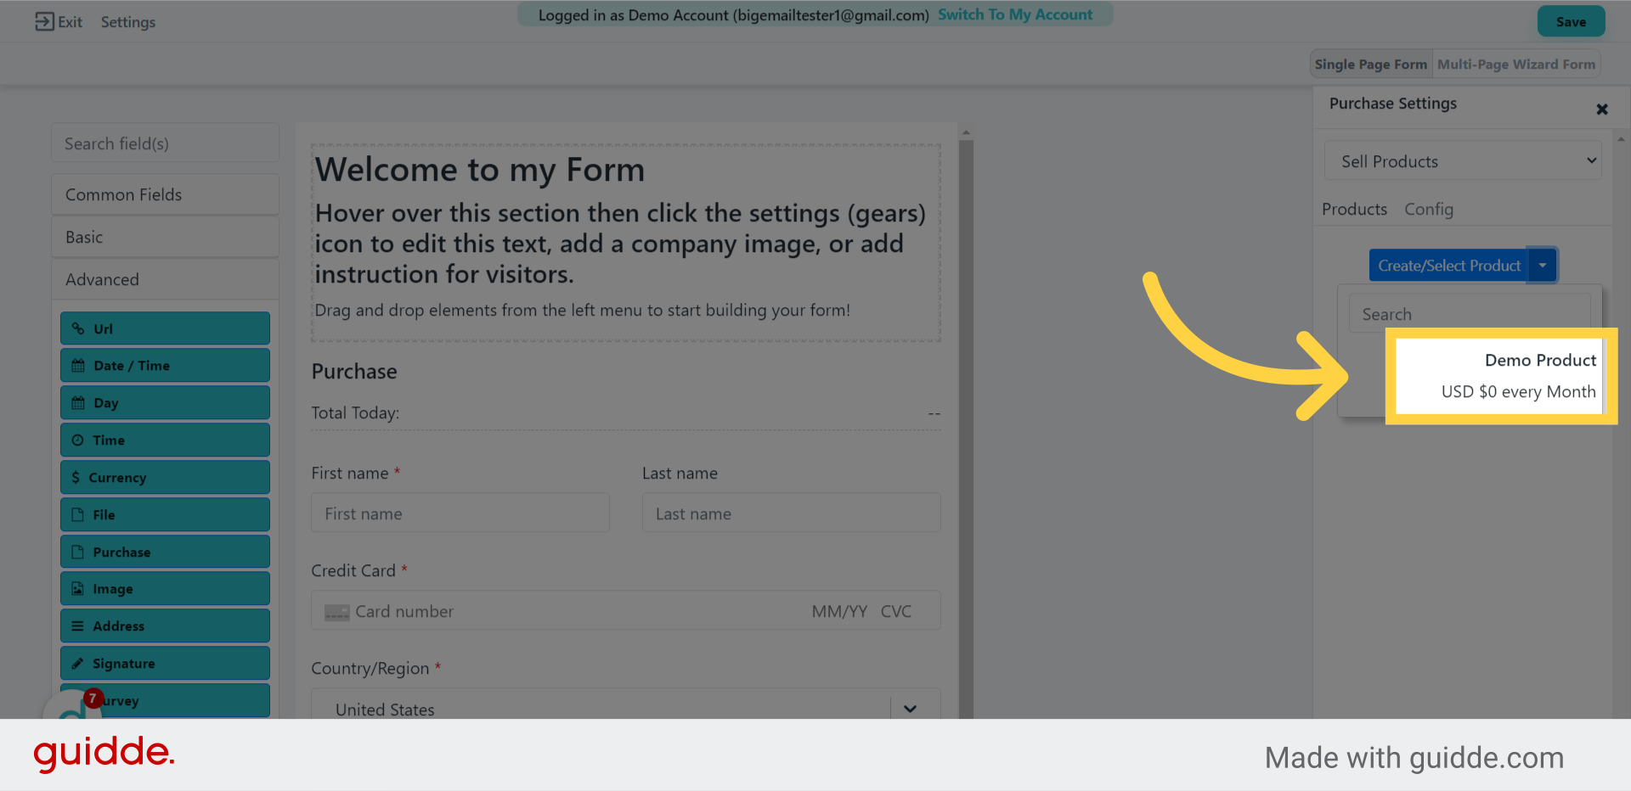The height and width of the screenshot is (791, 1631).
Task: Click the Exit icon
Action: pyautogui.click(x=45, y=21)
